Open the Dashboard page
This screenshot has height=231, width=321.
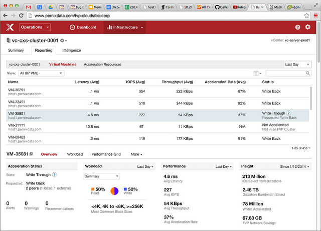pos(83,27)
